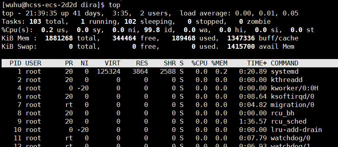Click the %MEM value 0.2 for systemd
This screenshot has height=147, width=338.
(x=221, y=71)
